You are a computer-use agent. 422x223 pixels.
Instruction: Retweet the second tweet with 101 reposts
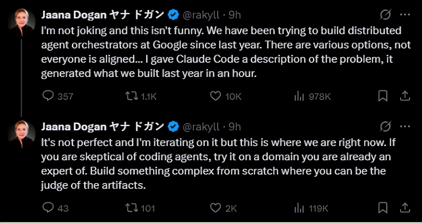point(131,208)
